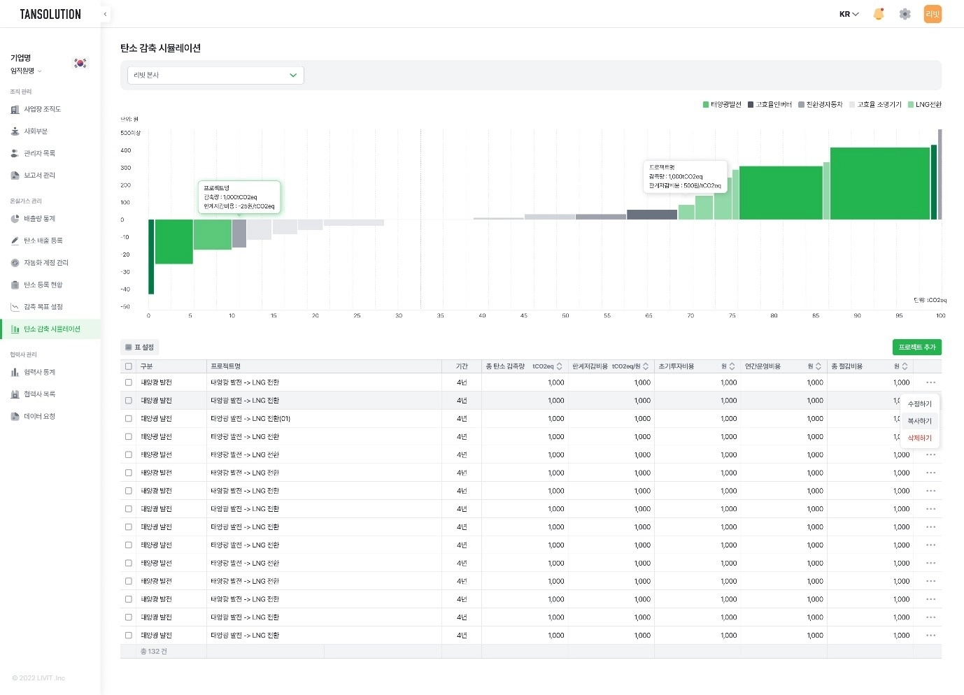Toggle the select-all checkbox in table header
The image size is (964, 695).
pos(128,366)
